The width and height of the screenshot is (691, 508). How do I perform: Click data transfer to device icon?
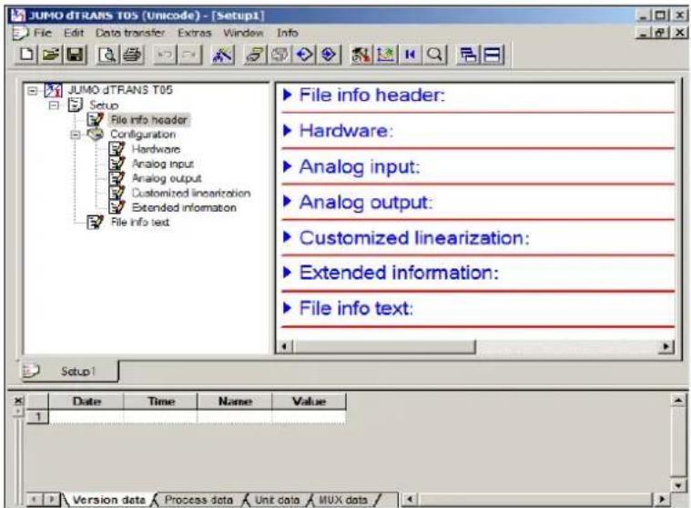(255, 55)
